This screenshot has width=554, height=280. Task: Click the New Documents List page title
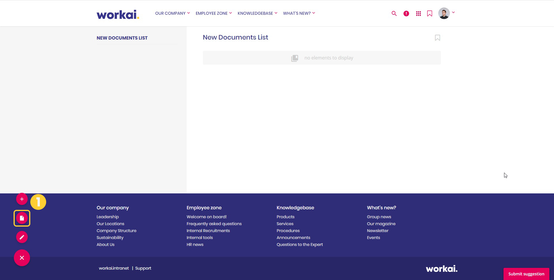coord(235,37)
